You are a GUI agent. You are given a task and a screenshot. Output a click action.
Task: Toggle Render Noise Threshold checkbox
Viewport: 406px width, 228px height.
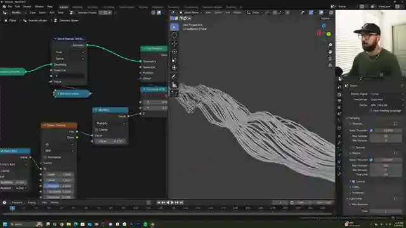pos(371,160)
